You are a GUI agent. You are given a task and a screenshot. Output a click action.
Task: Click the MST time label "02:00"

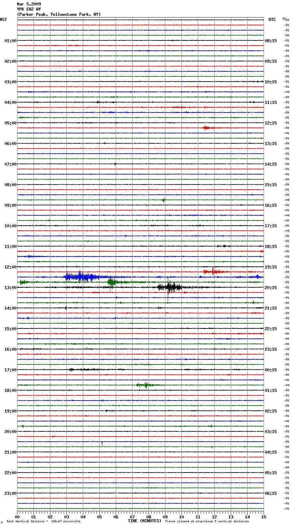(11, 61)
